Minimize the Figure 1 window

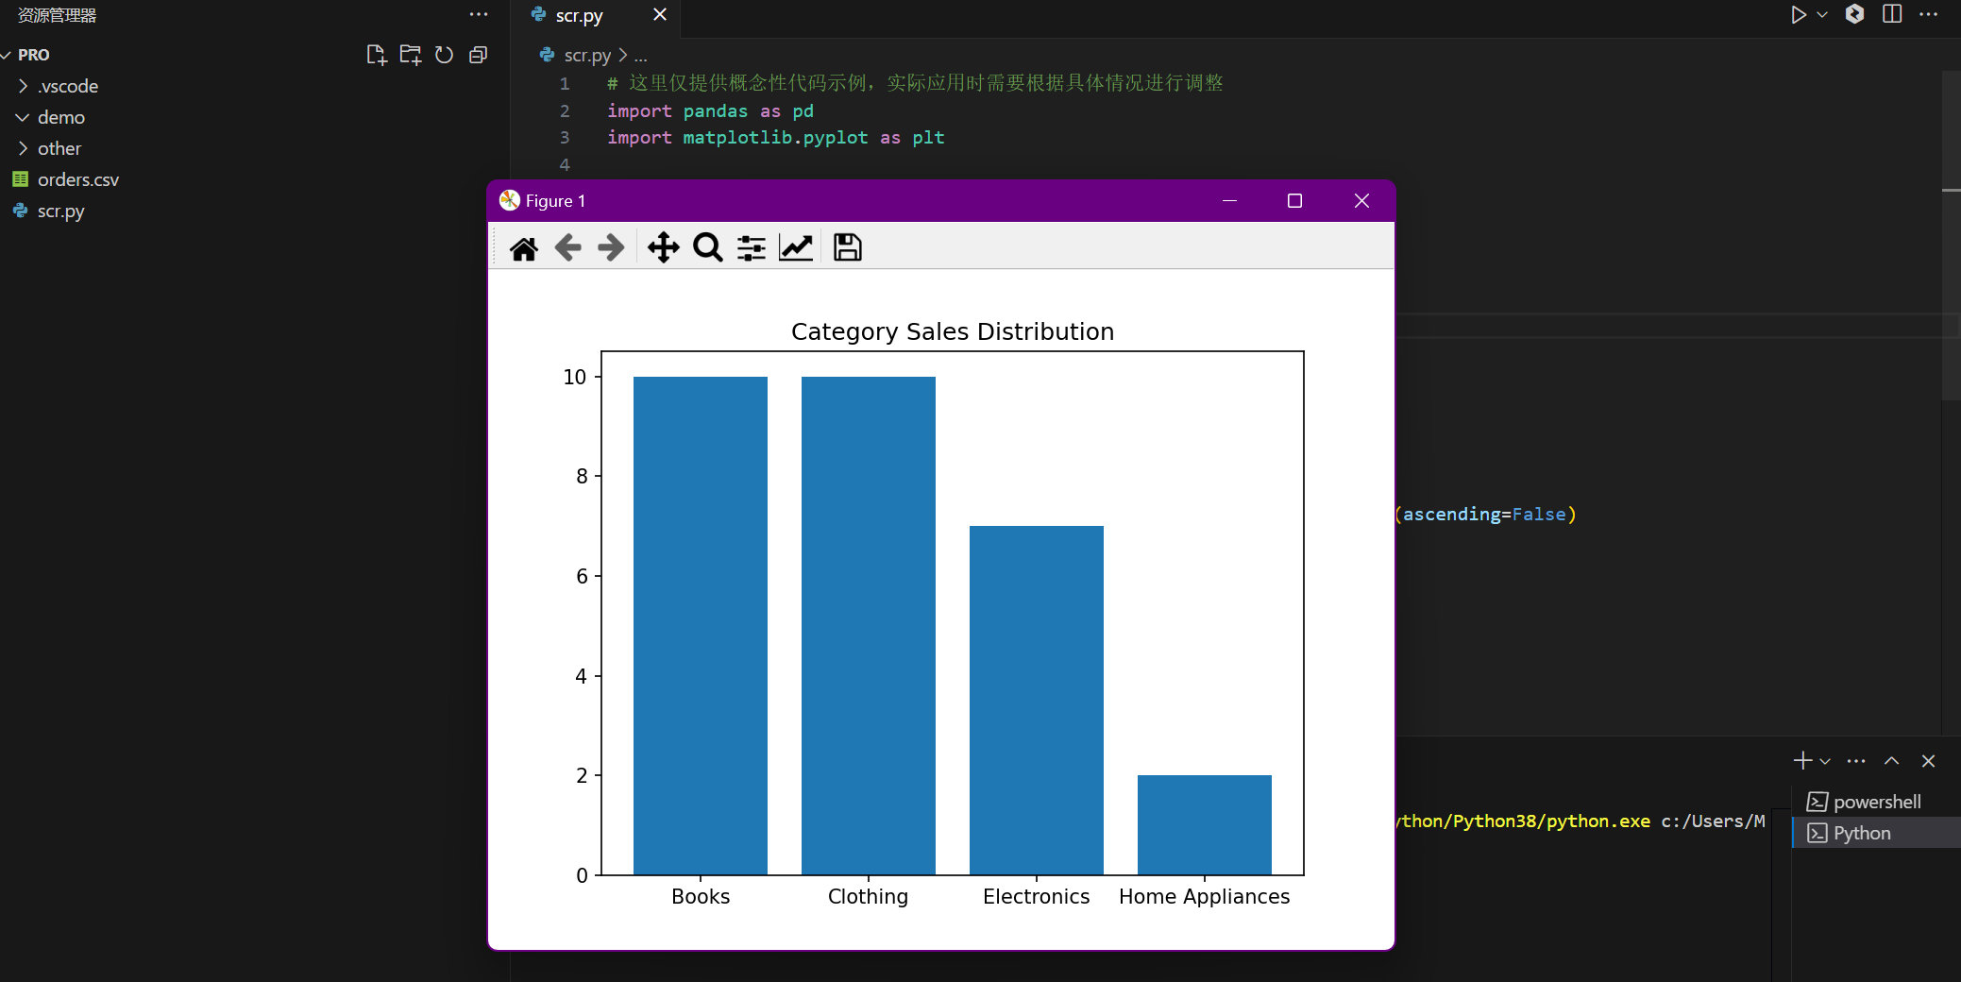(x=1229, y=201)
